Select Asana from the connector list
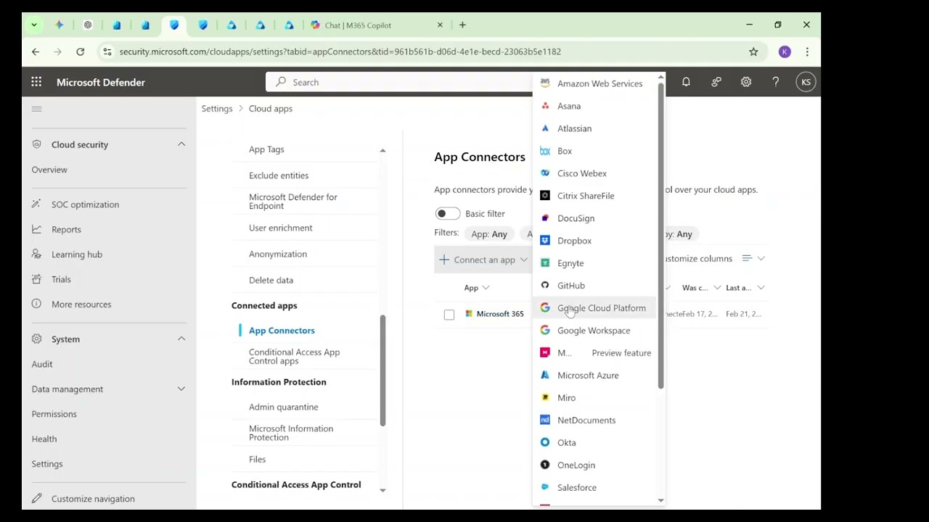 pyautogui.click(x=594, y=106)
